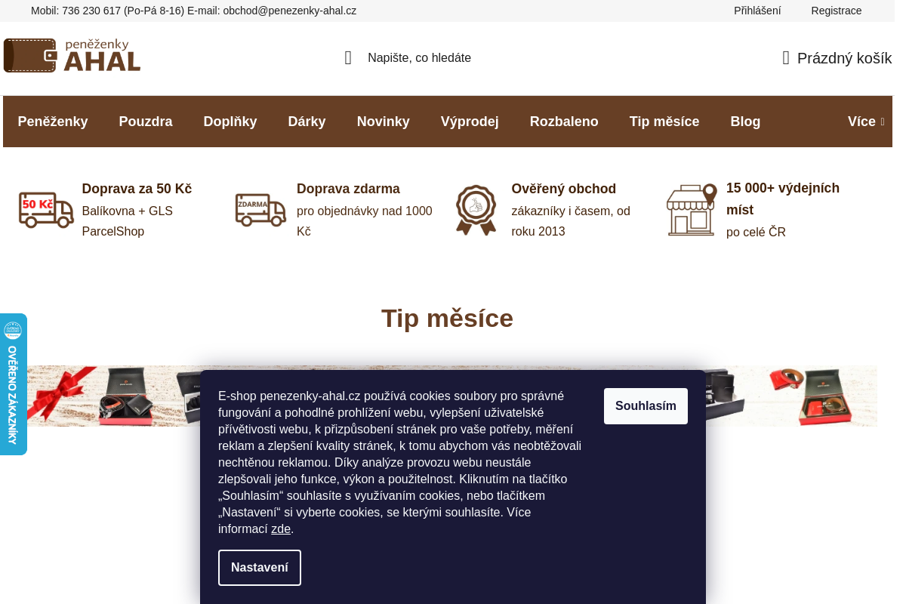Open the Tip měsíce menu item
Image resolution: width=906 pixels, height=604 pixels.
click(x=664, y=122)
